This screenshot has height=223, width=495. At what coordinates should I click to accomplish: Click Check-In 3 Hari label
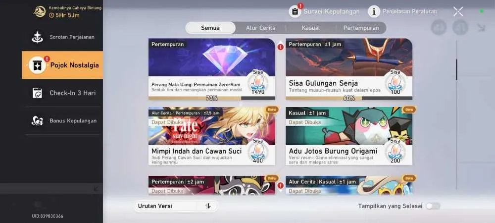click(73, 93)
